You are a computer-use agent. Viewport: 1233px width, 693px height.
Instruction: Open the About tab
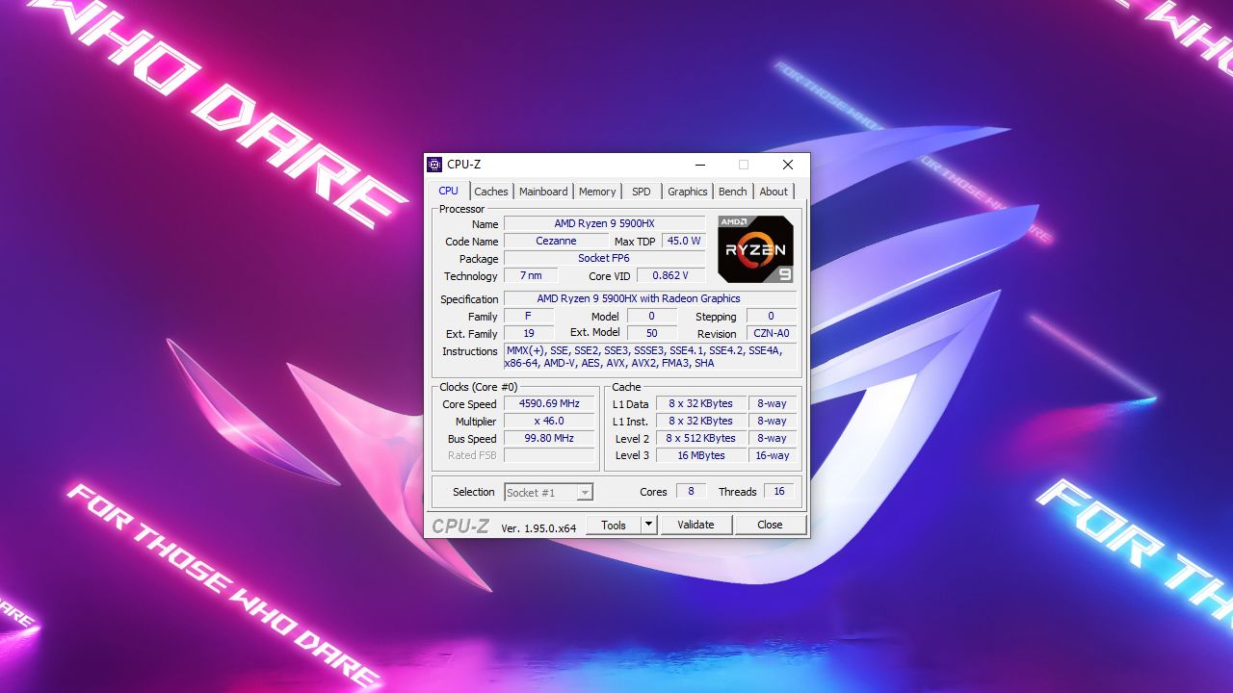point(773,192)
